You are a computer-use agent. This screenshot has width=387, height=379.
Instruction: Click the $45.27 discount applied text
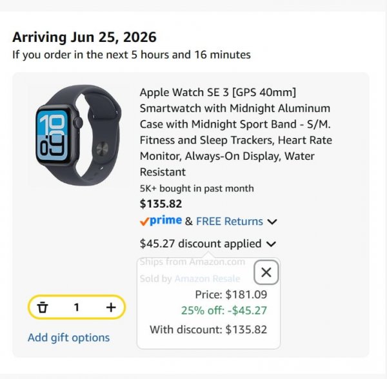click(201, 244)
